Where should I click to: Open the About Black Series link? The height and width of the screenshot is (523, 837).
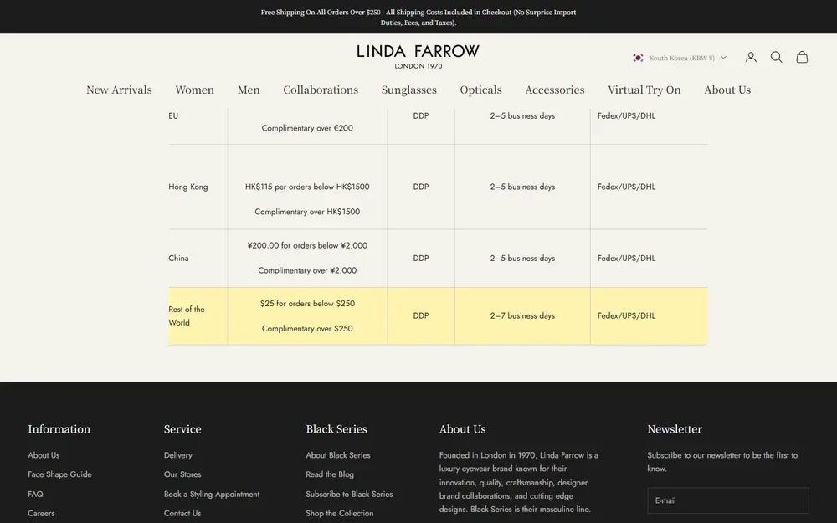338,455
